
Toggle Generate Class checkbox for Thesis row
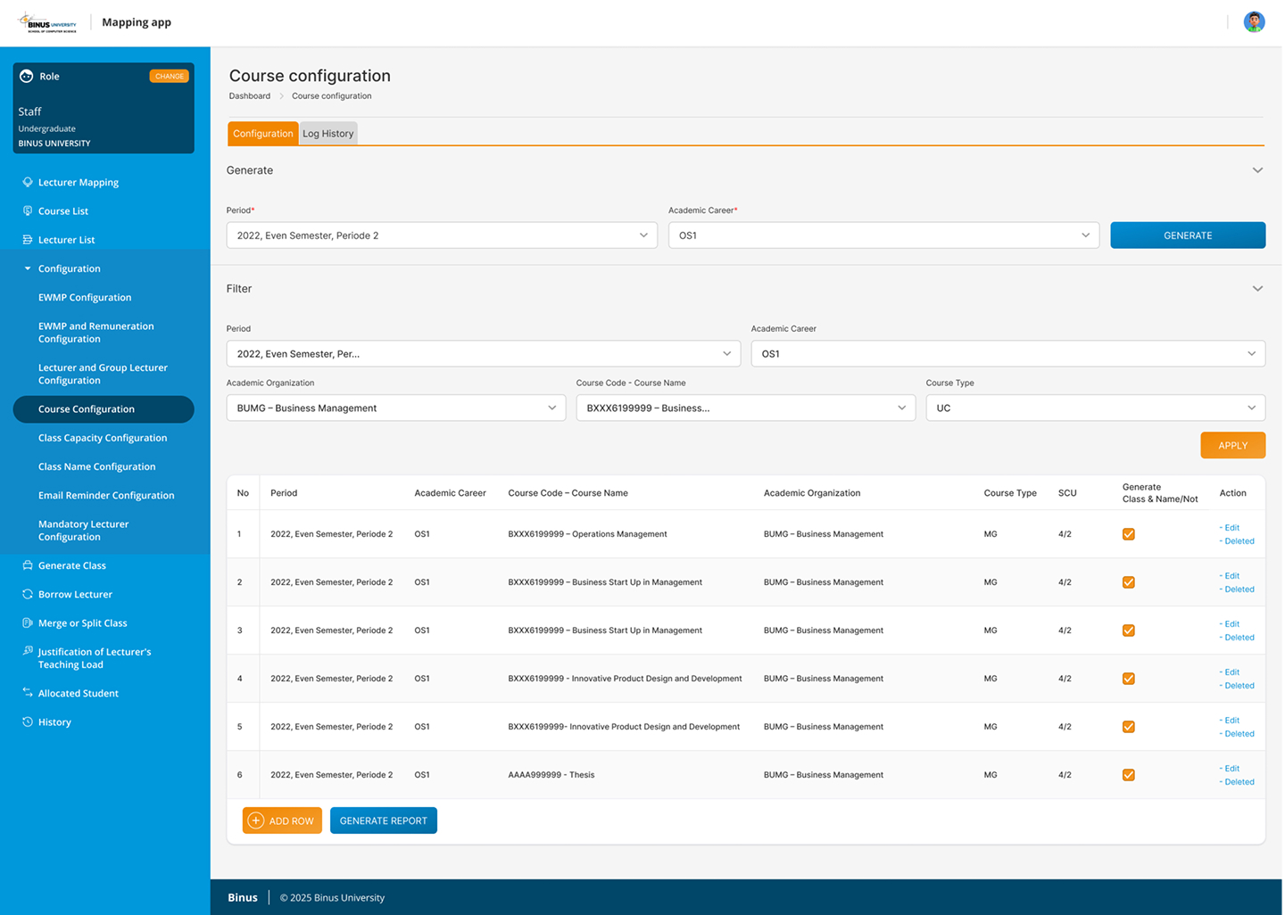1128,775
